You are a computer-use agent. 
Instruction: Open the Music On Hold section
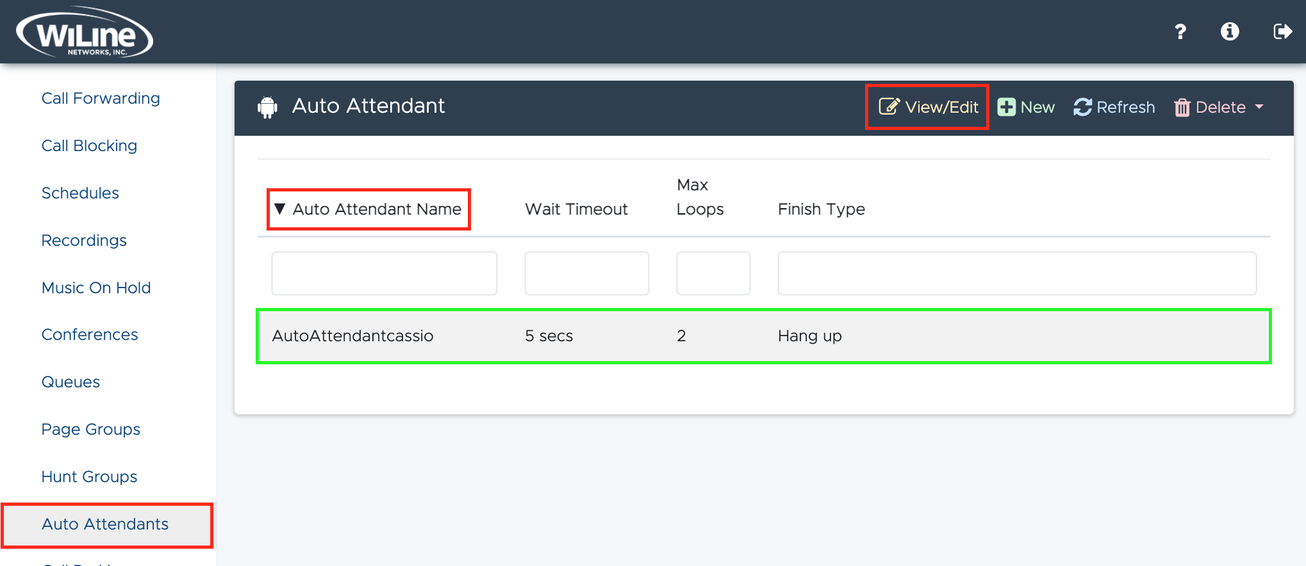tap(96, 287)
